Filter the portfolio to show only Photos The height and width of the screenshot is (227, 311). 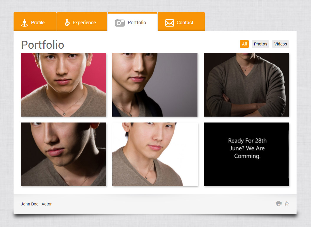coord(260,44)
